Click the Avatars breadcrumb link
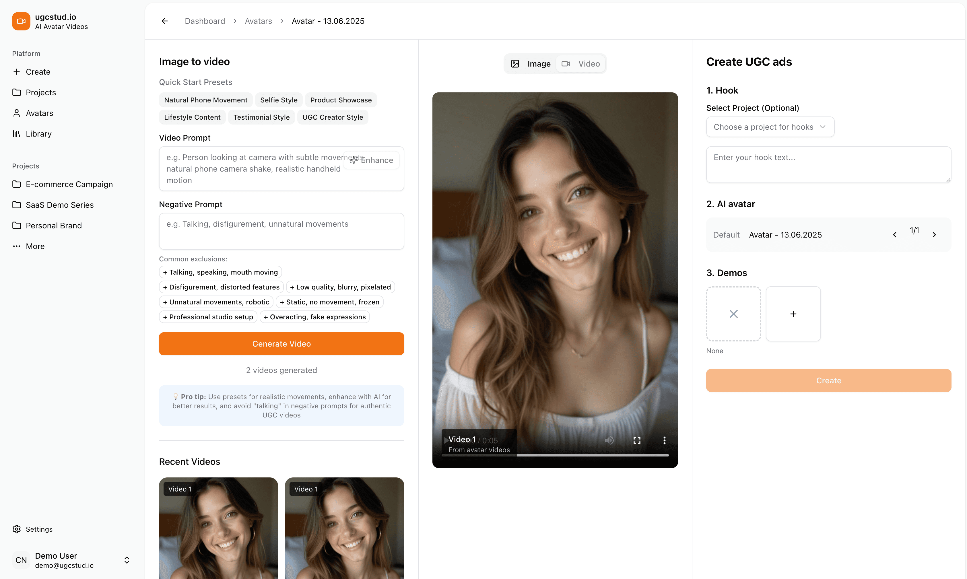The image size is (967, 579). pos(258,21)
